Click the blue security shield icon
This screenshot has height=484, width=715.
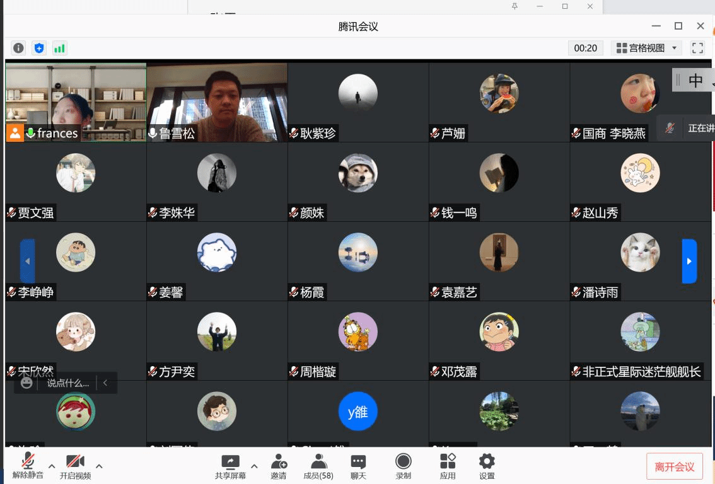coord(39,48)
